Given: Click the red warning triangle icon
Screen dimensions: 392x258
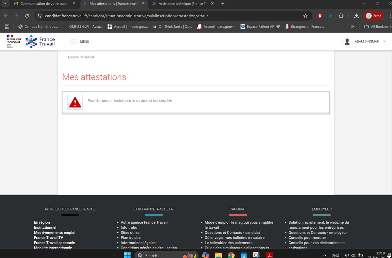Looking at the screenshot, I should (x=75, y=102).
